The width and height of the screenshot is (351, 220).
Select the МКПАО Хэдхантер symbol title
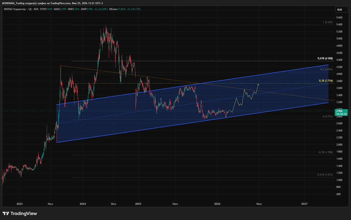tap(14, 9)
